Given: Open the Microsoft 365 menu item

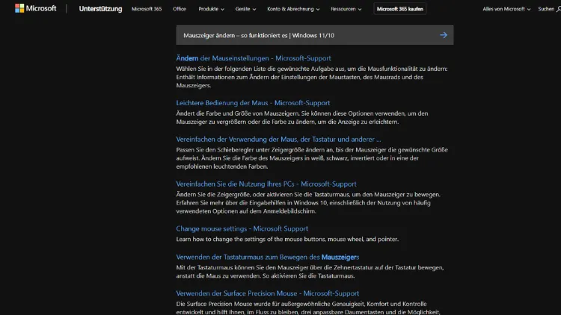Looking at the screenshot, I should click(147, 9).
